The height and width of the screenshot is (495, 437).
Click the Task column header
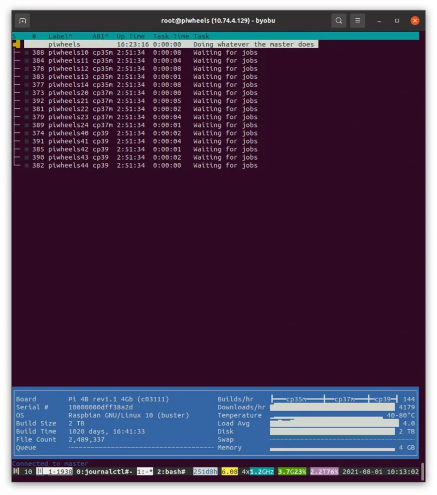point(201,36)
